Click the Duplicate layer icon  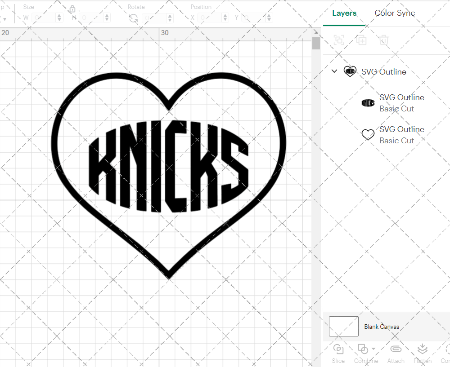(x=361, y=40)
